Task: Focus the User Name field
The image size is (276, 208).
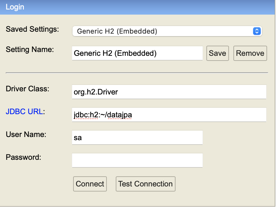Action: click(137, 137)
